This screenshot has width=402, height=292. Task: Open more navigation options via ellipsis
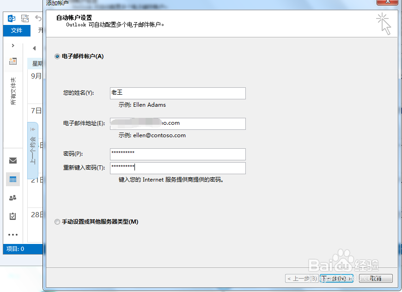[12, 234]
